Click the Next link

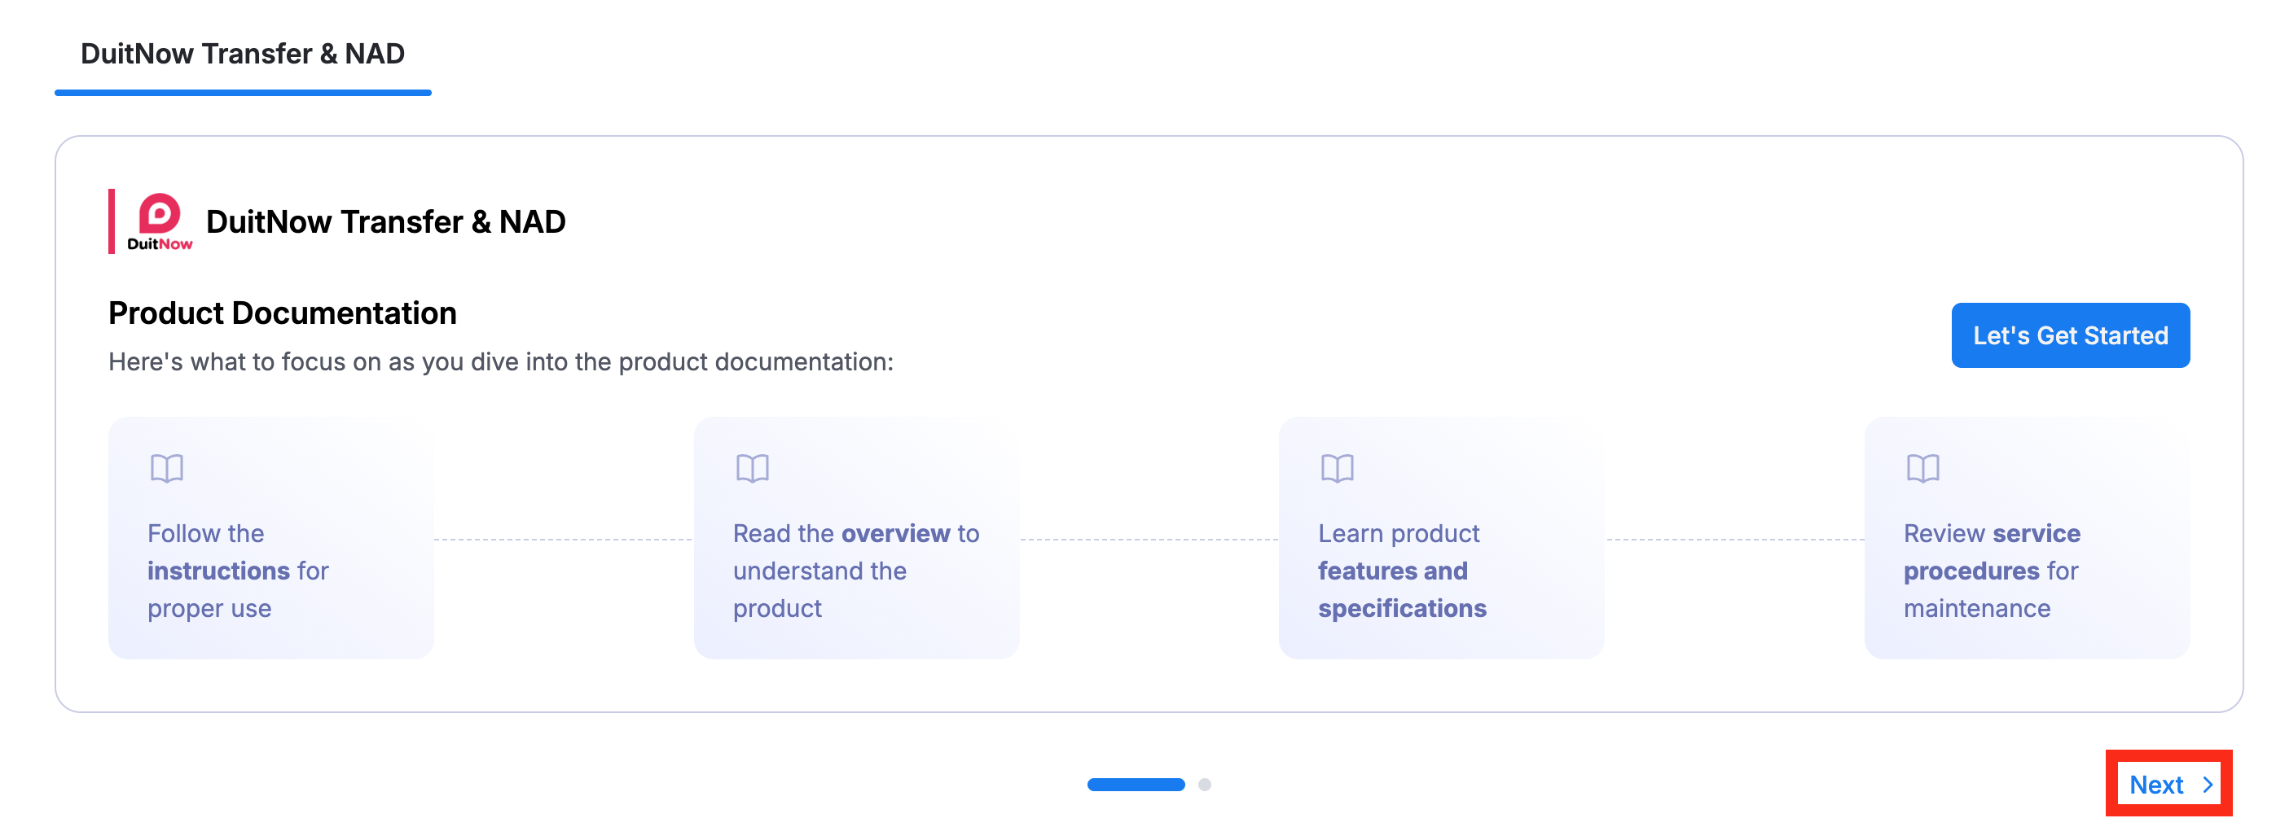click(2157, 785)
